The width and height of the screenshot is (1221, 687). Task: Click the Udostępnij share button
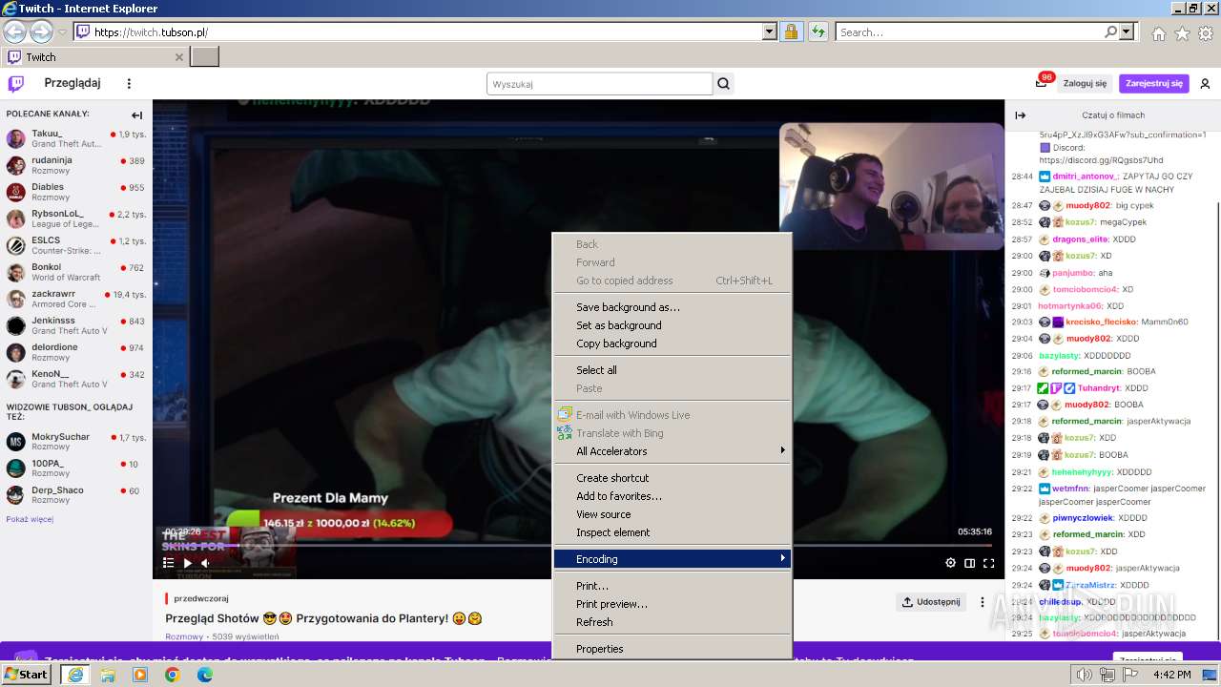(x=931, y=602)
